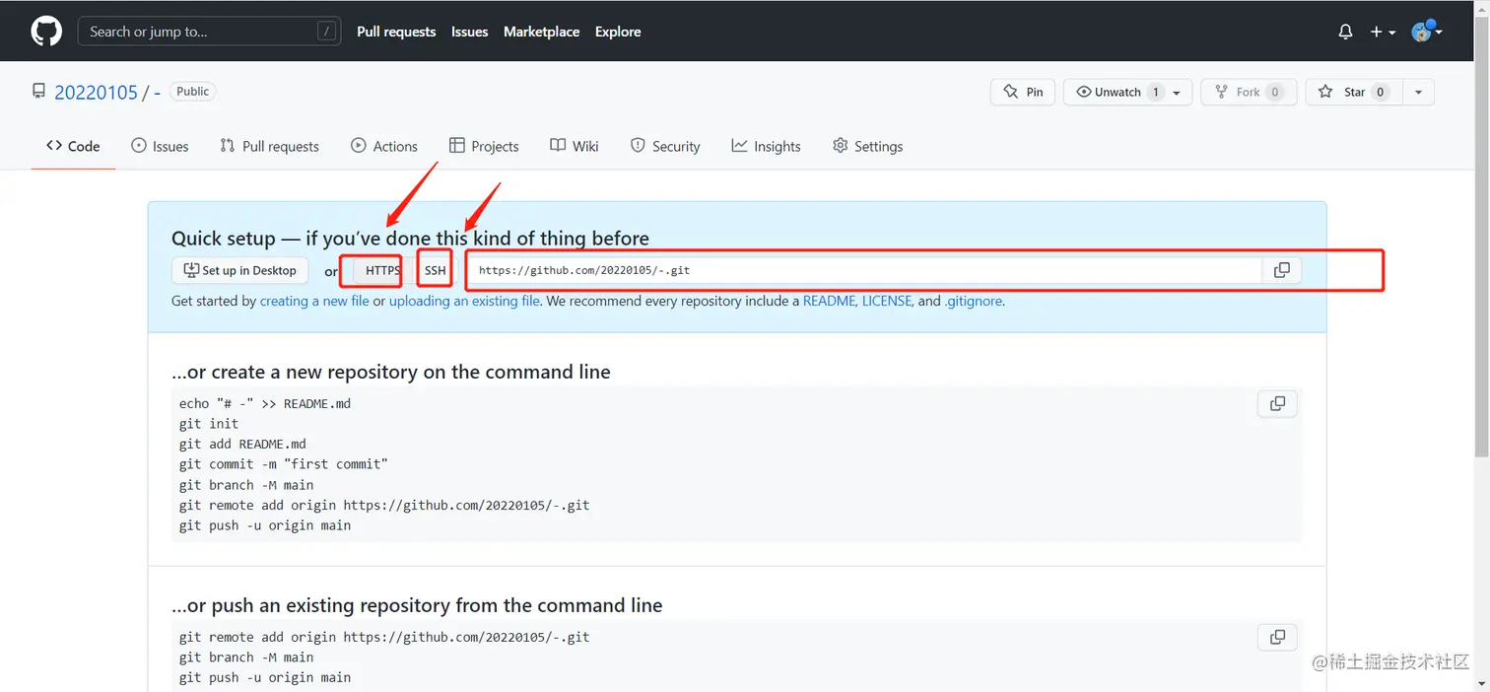Image resolution: width=1490 pixels, height=692 pixels.
Task: Star the repository
Action: [1355, 92]
